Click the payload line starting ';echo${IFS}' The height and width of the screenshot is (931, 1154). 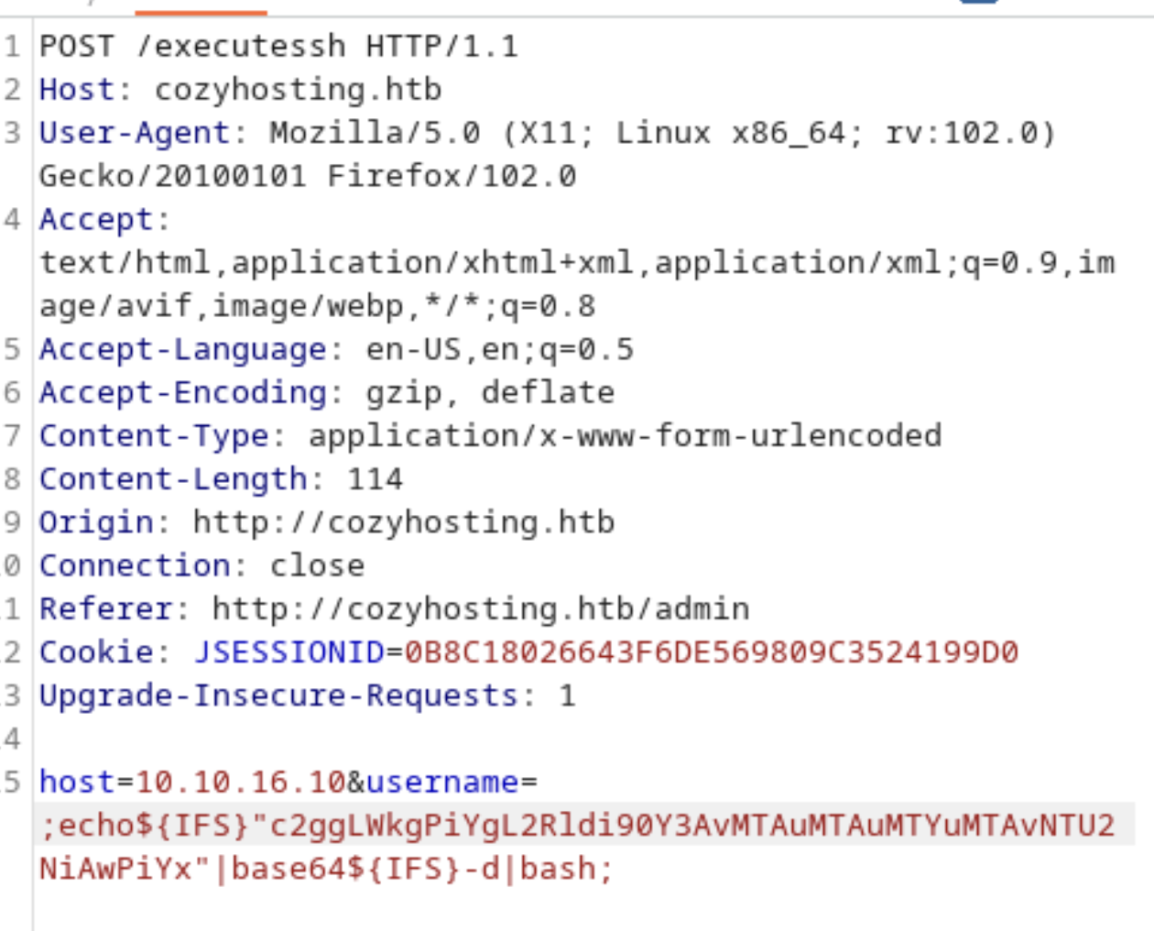click(577, 825)
